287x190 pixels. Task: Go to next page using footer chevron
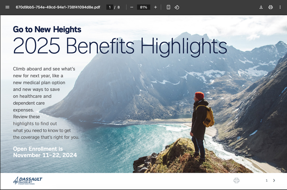(x=274, y=180)
